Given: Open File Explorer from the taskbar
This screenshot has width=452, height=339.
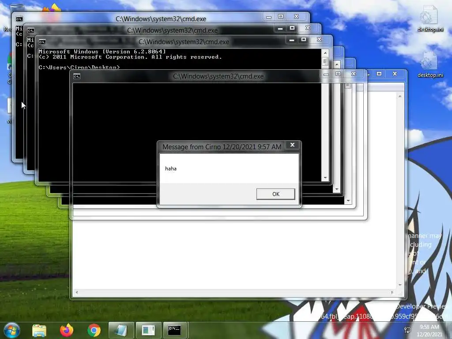Looking at the screenshot, I should click(x=39, y=330).
